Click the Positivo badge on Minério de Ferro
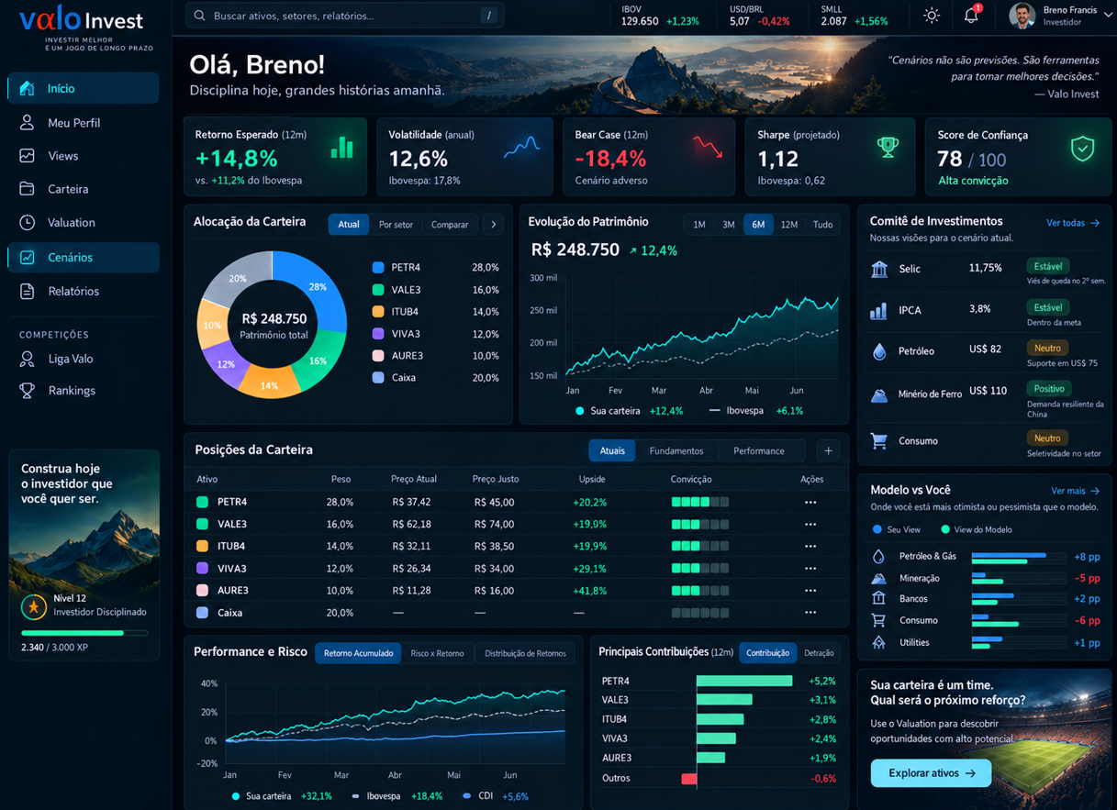Image resolution: width=1117 pixels, height=810 pixels. (x=1048, y=389)
